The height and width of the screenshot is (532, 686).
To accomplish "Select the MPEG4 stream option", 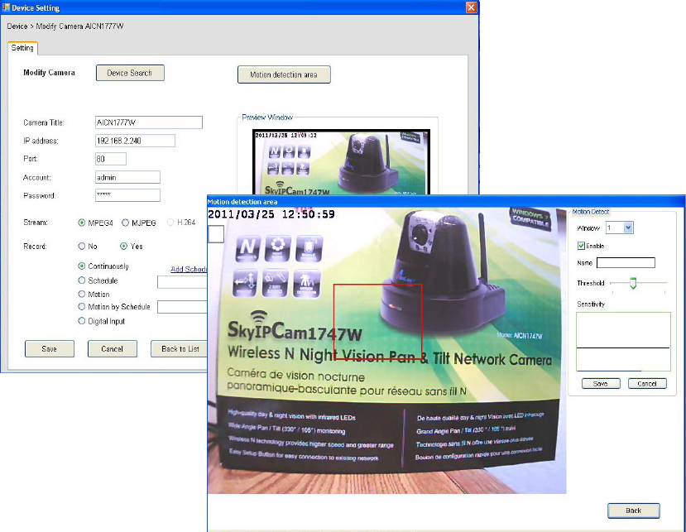I will pyautogui.click(x=82, y=223).
